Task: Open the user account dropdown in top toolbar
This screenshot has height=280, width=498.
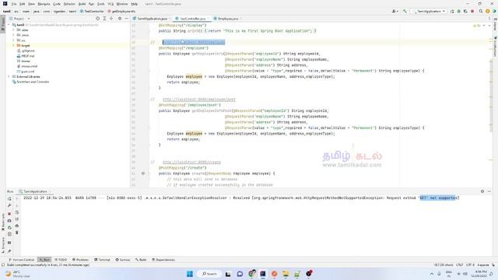Action: coord(395,11)
